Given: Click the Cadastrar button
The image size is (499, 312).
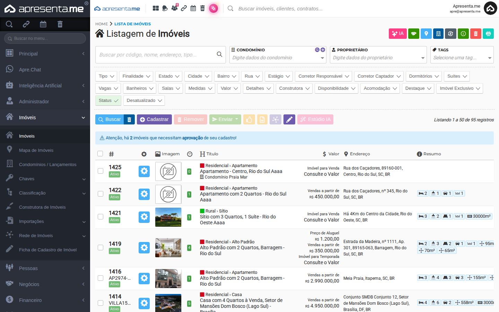Looking at the screenshot, I should coord(154,119).
